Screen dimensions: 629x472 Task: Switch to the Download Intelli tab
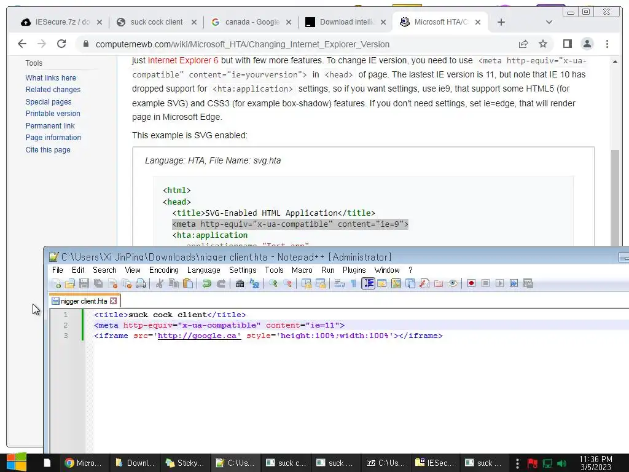coord(346,22)
